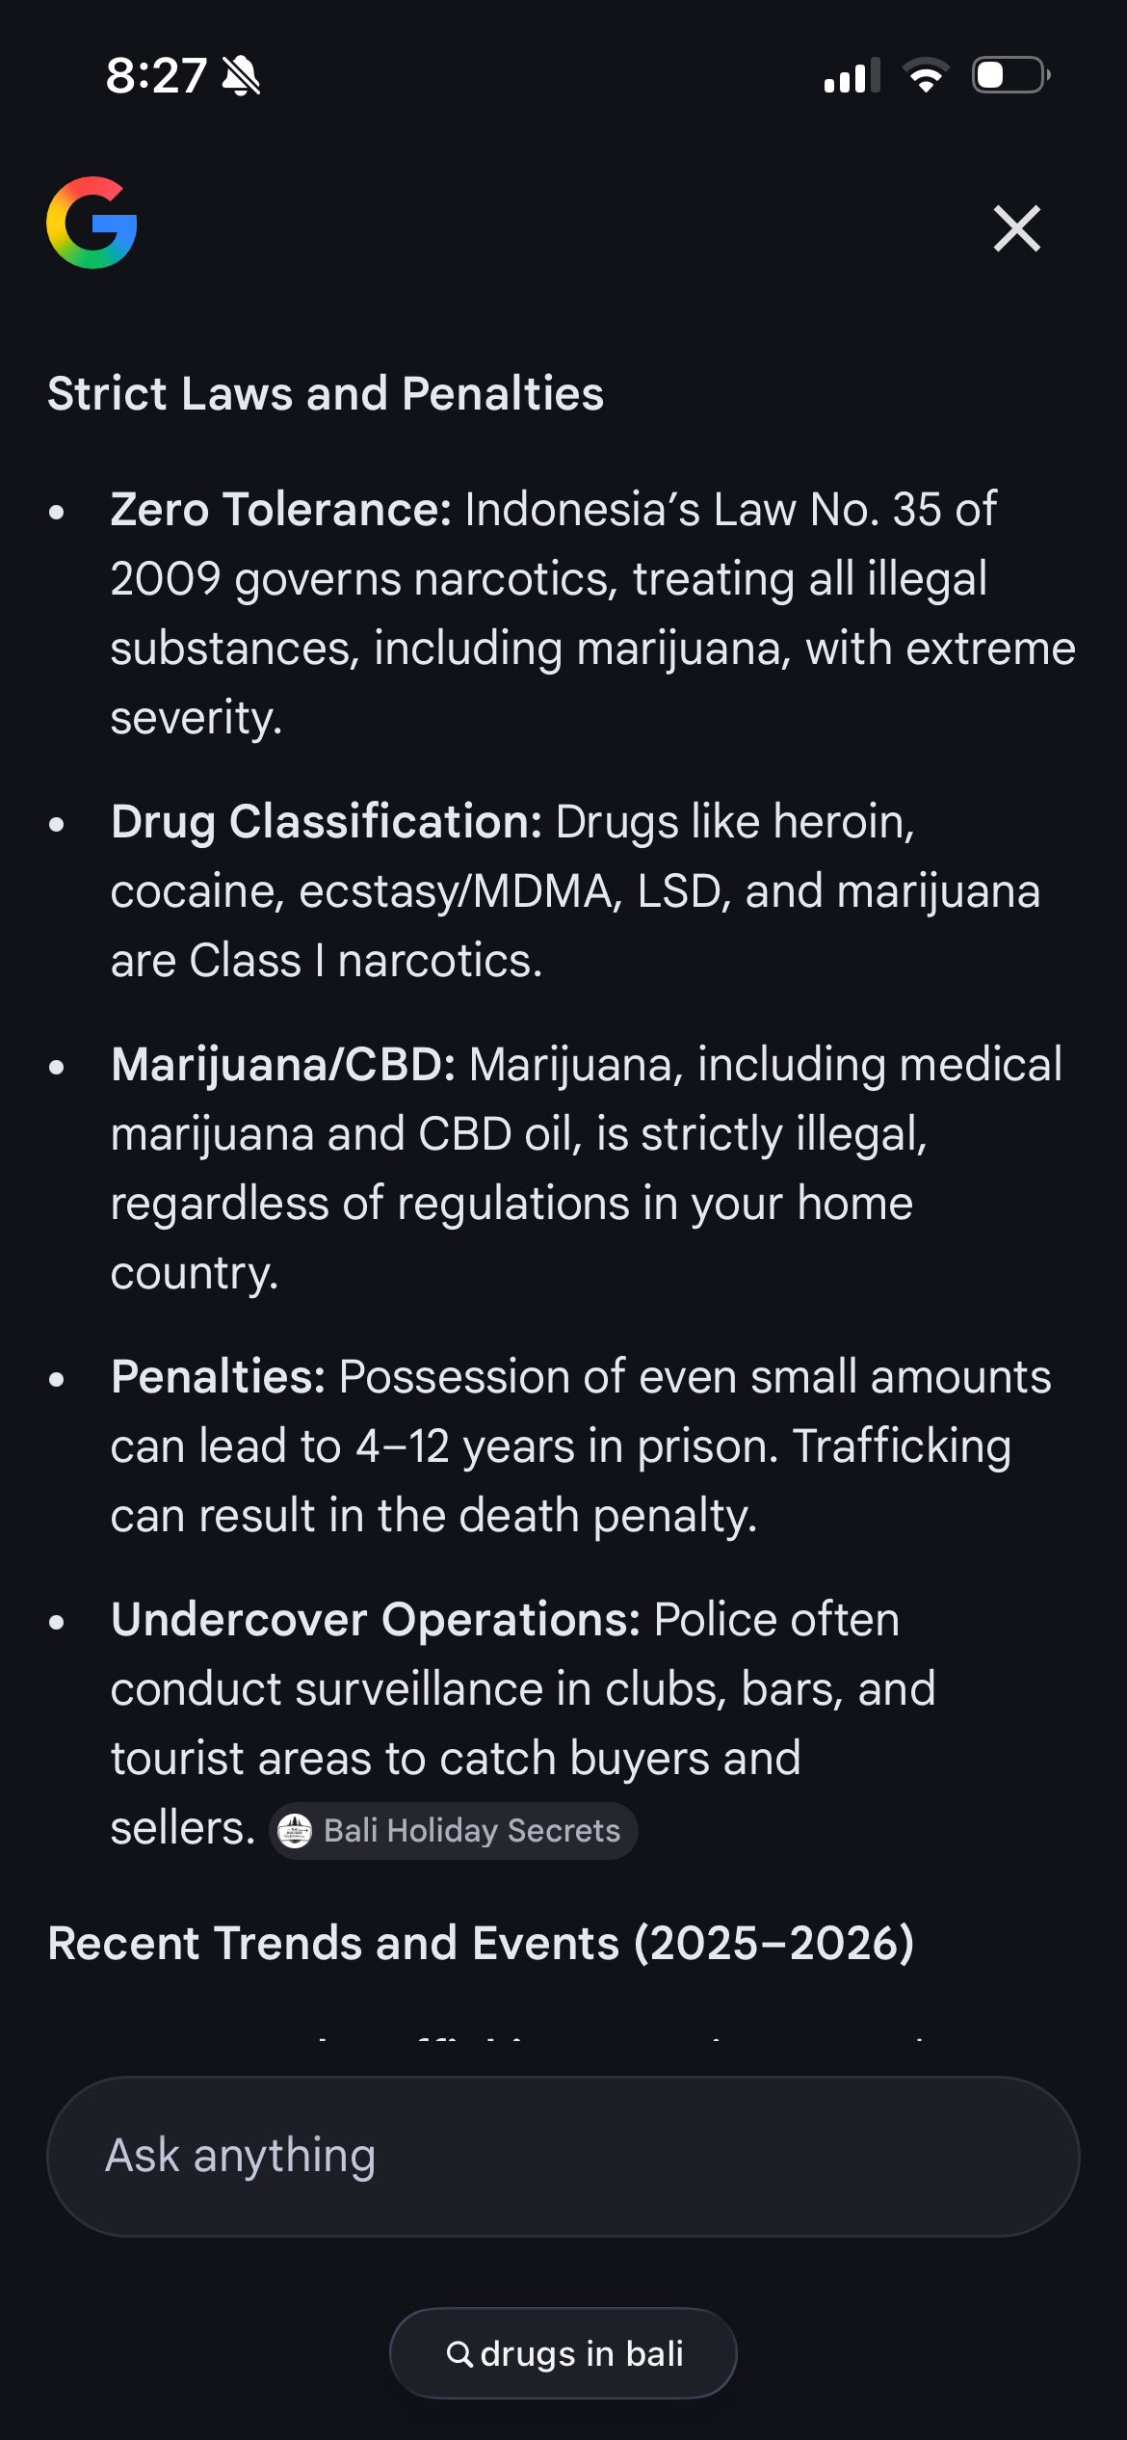Tap the Recent Trends and Events heading
The width and height of the screenshot is (1127, 2440).
click(x=481, y=1943)
